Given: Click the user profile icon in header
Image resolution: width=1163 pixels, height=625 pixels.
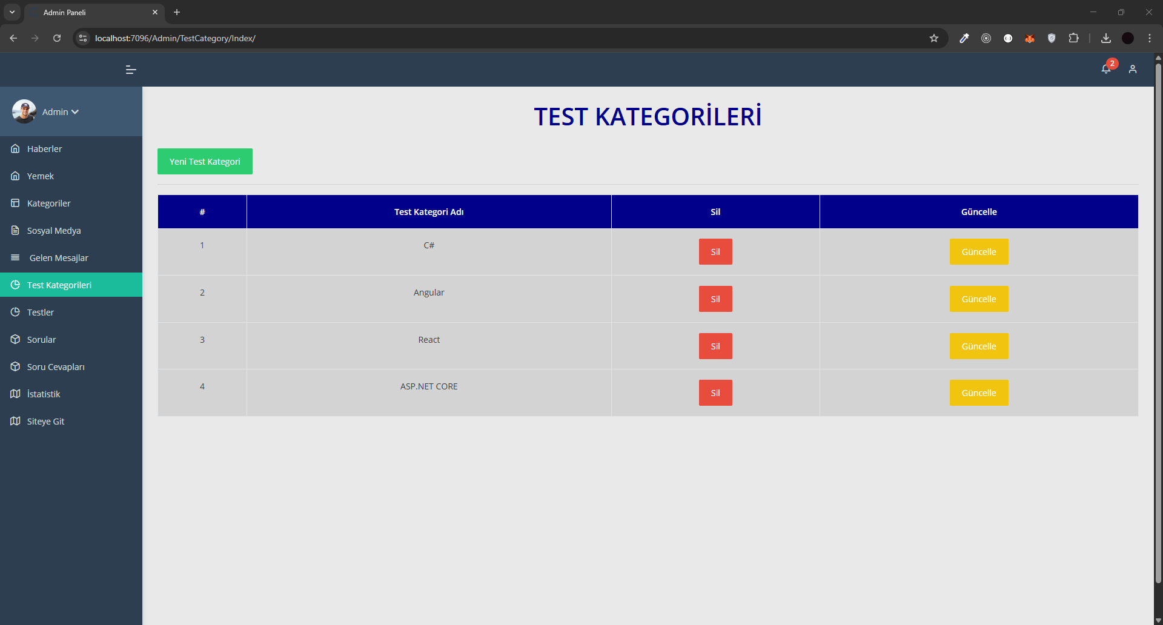Looking at the screenshot, I should coord(1132,70).
